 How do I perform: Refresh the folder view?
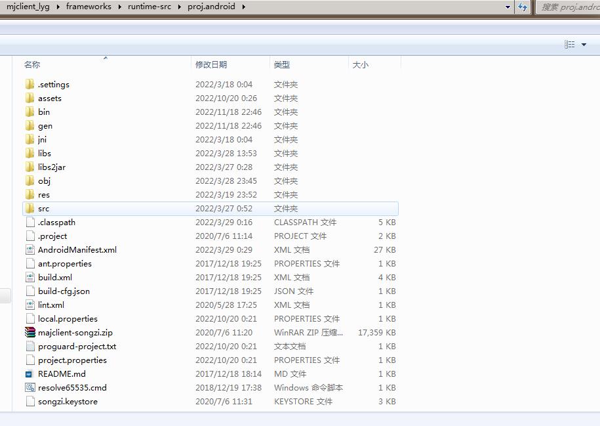click(x=523, y=7)
